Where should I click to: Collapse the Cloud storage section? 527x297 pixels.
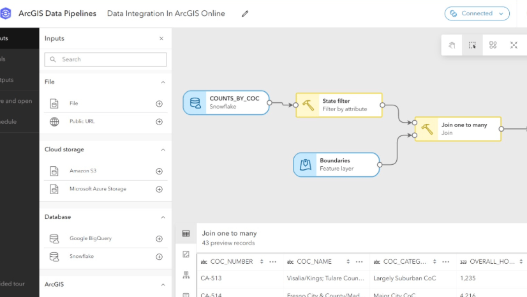point(163,149)
